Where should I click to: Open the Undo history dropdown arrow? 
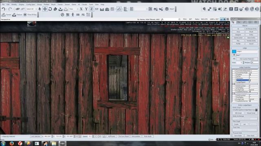point(7,9)
